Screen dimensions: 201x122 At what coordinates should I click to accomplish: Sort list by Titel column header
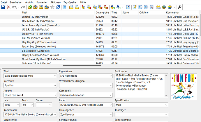[x=58, y=12]
